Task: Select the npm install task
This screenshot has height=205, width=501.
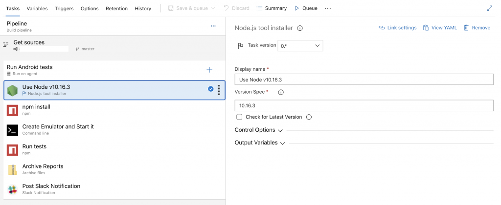Action: click(x=114, y=110)
